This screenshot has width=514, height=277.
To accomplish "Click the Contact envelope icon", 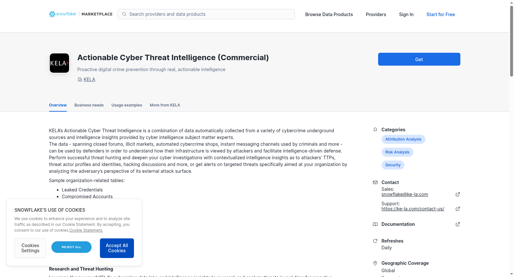I will coord(375,182).
